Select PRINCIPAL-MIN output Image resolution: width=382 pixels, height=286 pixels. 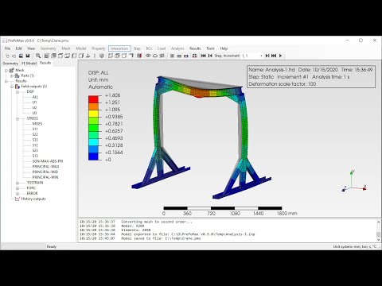point(45,177)
